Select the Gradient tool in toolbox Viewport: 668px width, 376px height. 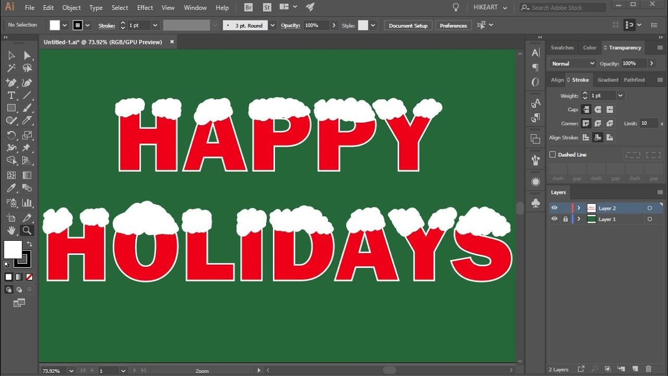[27, 175]
